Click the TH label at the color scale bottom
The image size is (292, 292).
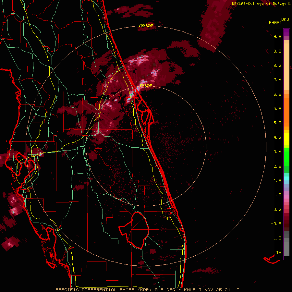279,252
